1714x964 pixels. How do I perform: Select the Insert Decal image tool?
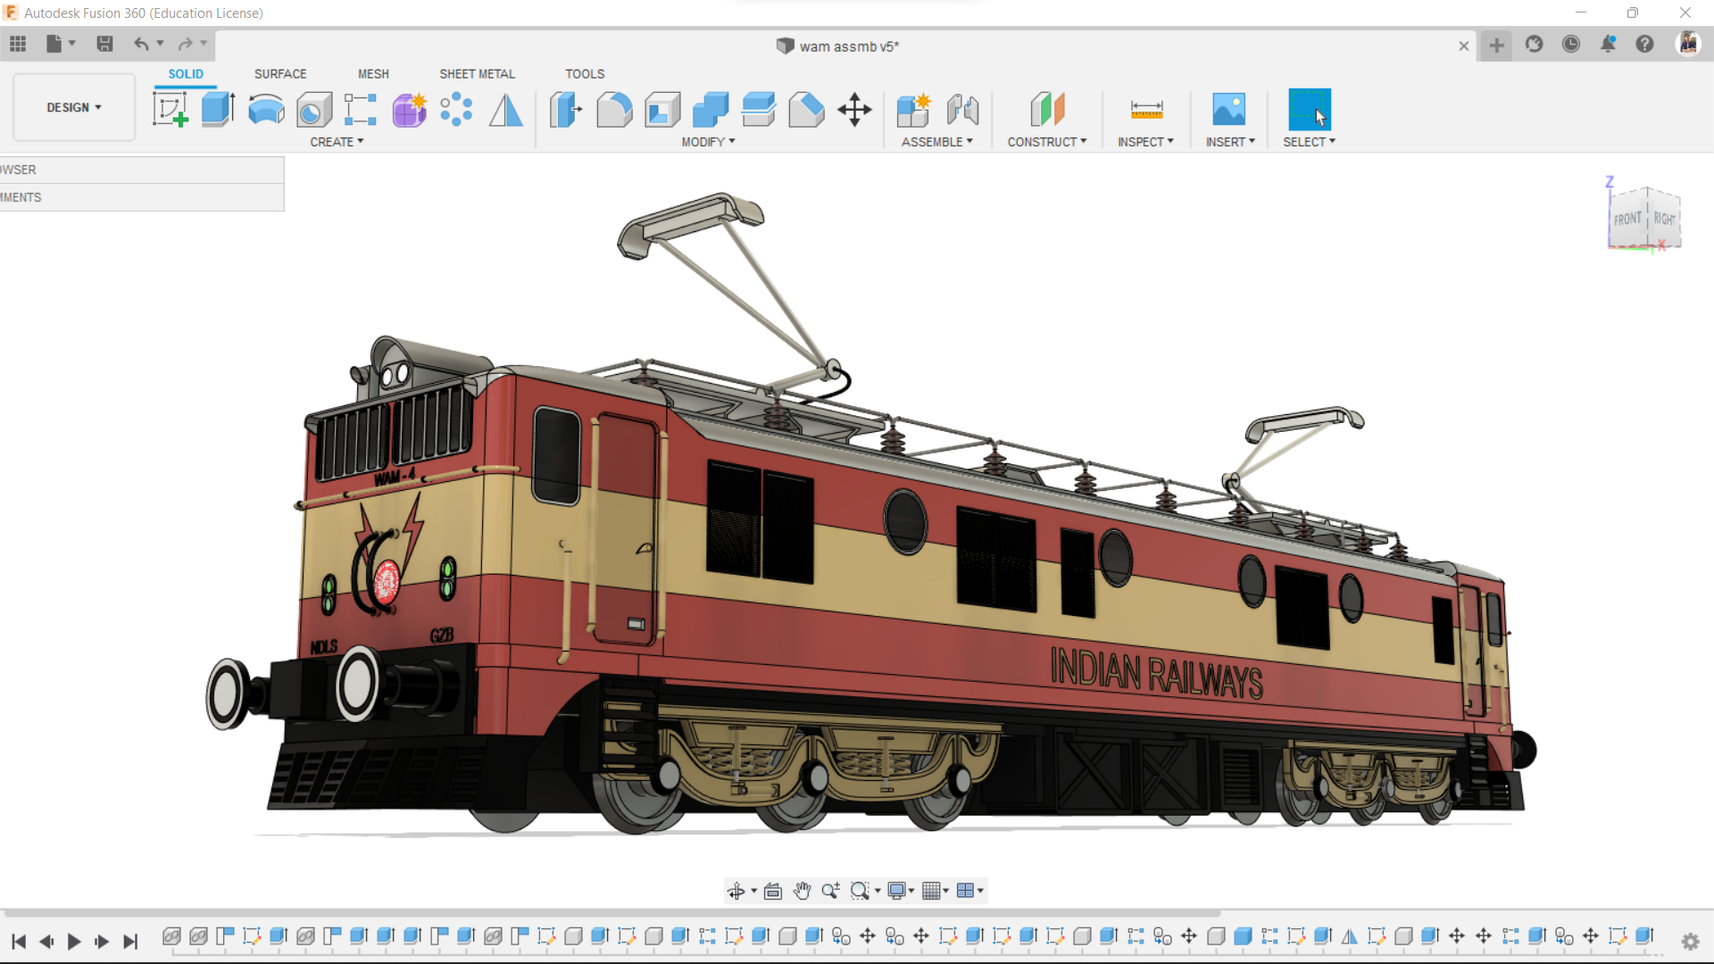coord(1229,110)
